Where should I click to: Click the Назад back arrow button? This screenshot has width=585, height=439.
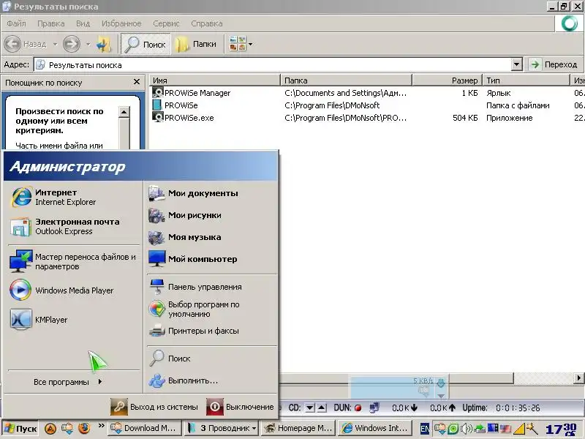coord(26,44)
